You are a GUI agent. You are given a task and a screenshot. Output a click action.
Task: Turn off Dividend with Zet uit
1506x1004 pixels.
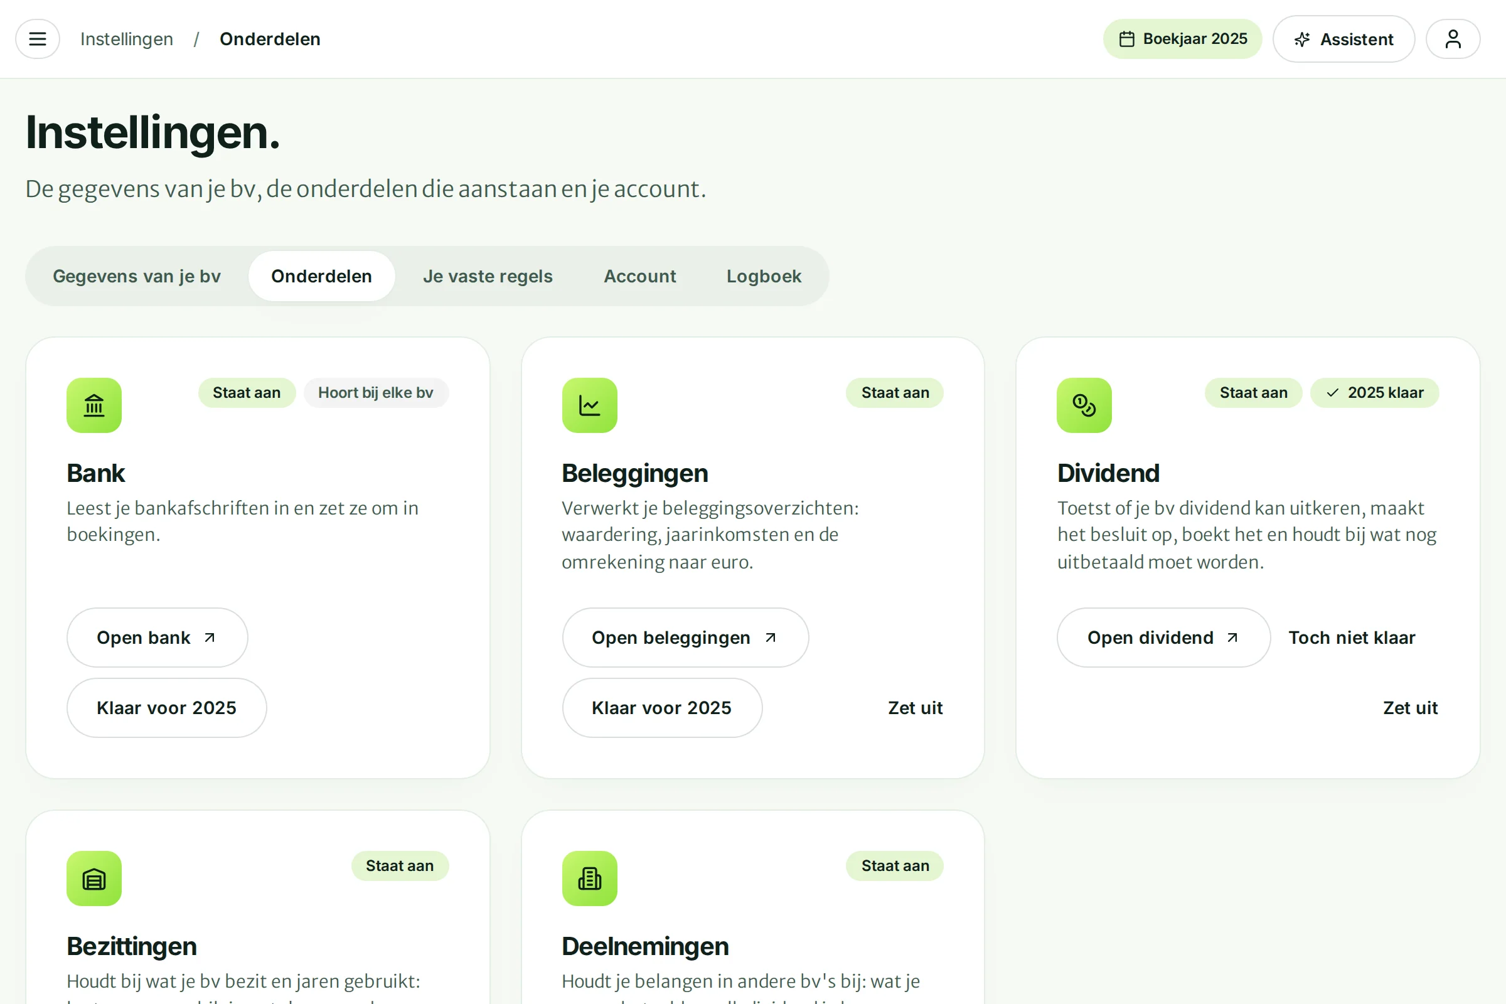[1410, 708]
